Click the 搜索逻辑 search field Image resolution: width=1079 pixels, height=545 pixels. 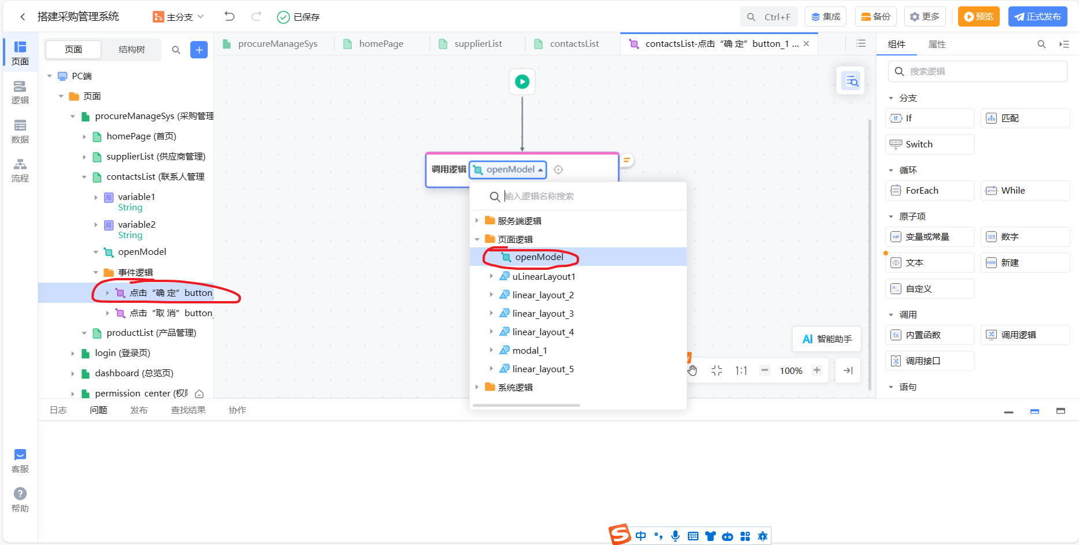tap(978, 72)
